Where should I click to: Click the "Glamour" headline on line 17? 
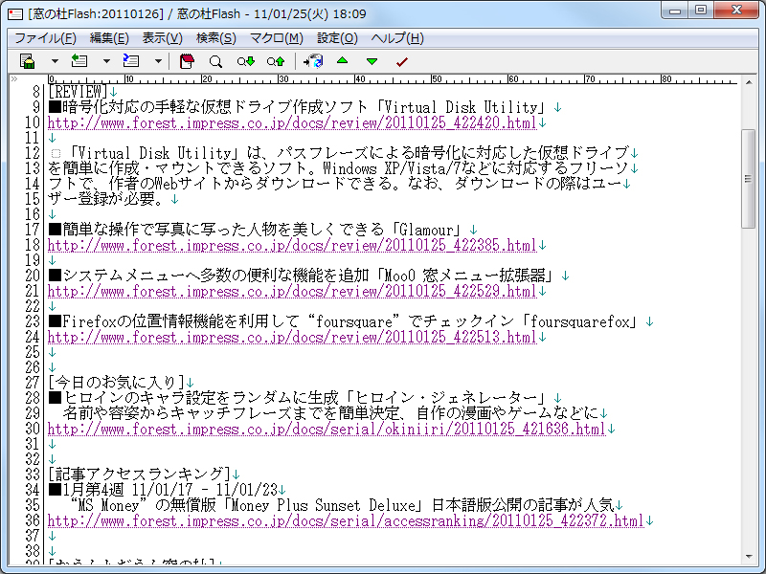pyautogui.click(x=256, y=230)
